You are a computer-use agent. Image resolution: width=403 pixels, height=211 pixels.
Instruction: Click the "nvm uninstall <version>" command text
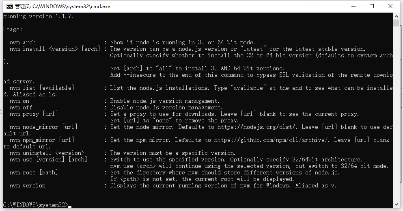[47, 153]
